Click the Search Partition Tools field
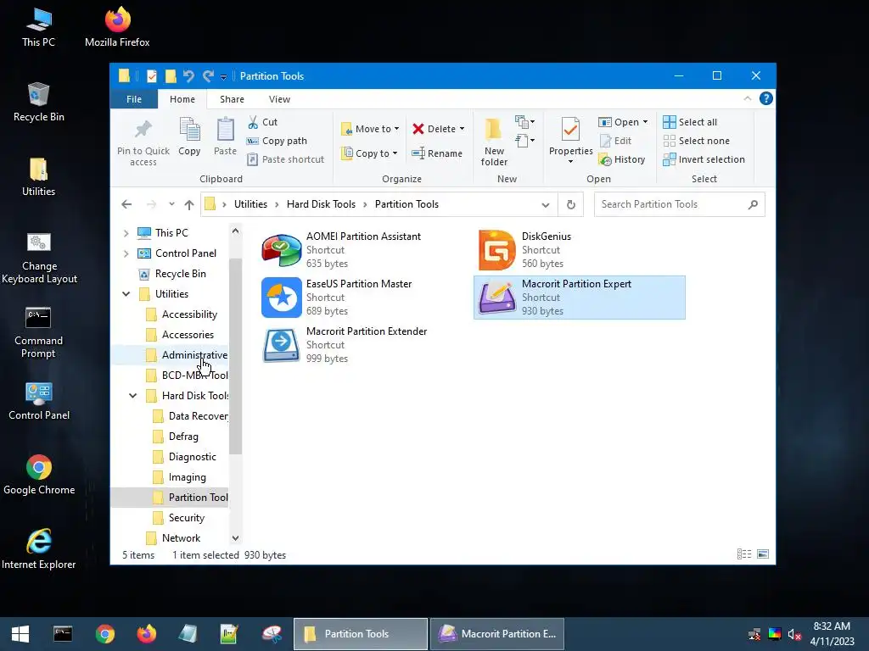Image resolution: width=869 pixels, height=651 pixels. 679,204
